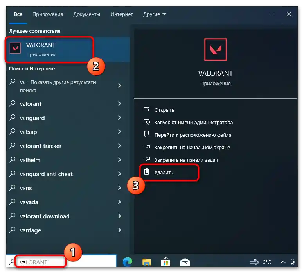Open Microsoft Store from the taskbar

165,262
